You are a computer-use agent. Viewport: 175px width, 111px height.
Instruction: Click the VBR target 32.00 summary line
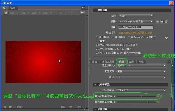(121, 53)
